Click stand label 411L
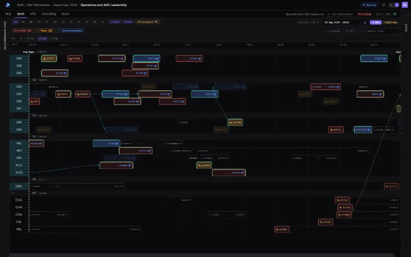The width and height of the screenshot is (411, 257). pyautogui.click(x=19, y=165)
